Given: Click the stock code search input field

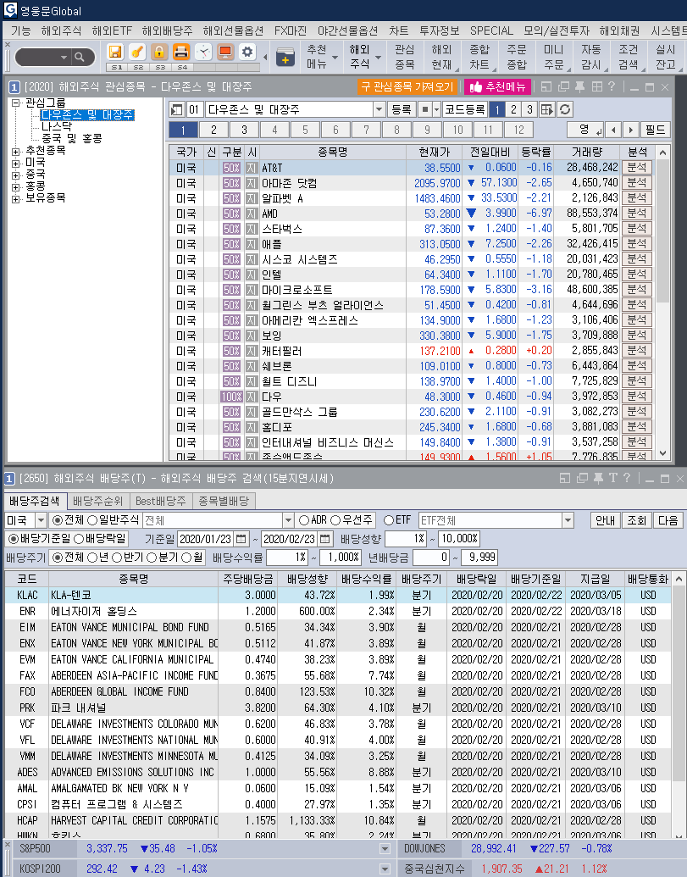Looking at the screenshot, I should [39, 57].
